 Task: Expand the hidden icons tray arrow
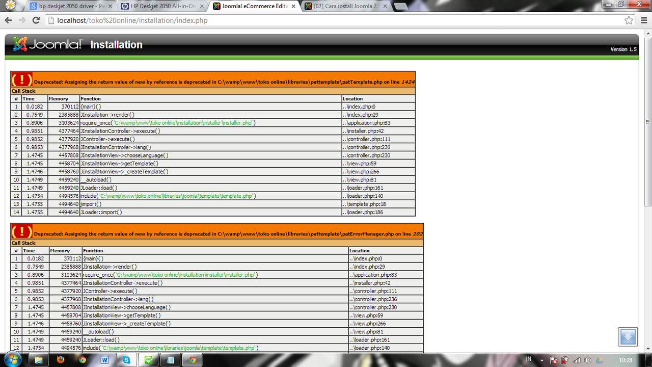[541, 360]
